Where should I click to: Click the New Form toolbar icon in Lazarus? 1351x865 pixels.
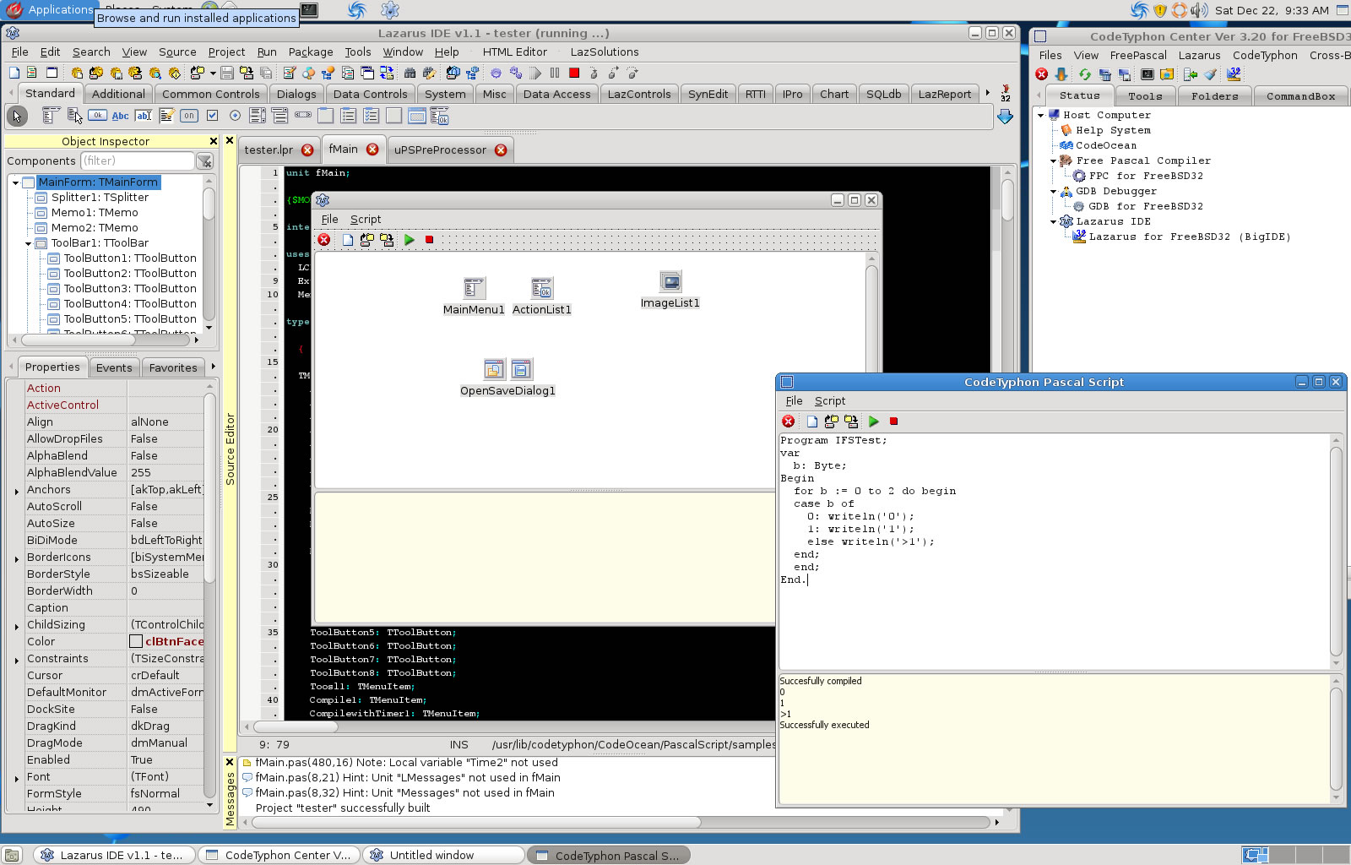tap(52, 73)
